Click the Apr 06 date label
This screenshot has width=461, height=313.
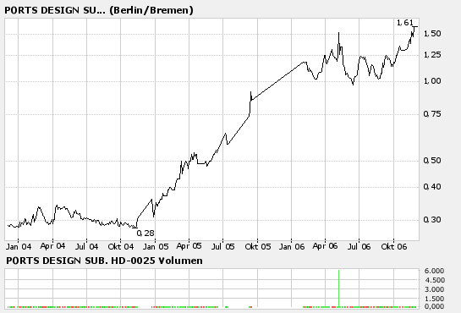tap(325, 246)
